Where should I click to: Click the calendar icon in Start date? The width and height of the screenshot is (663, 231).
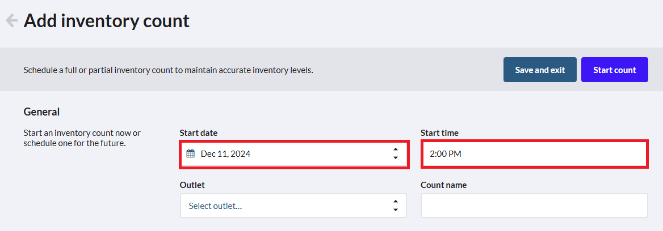click(x=190, y=154)
